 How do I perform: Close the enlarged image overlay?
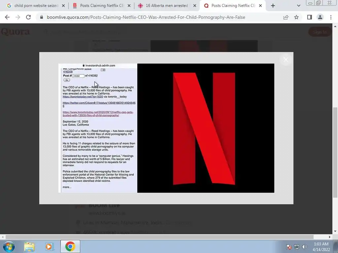click(x=286, y=60)
